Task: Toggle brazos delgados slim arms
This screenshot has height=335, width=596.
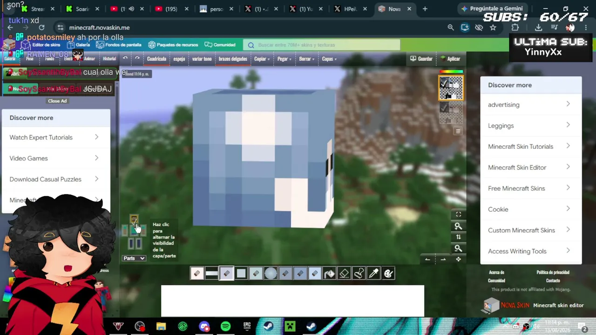Action: 233,59
